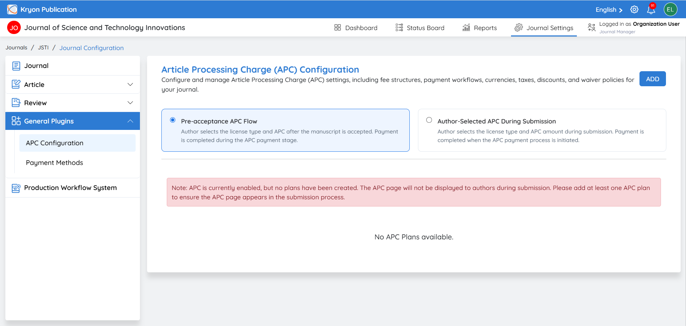Click the General Plugins sidebar icon

(x=16, y=121)
